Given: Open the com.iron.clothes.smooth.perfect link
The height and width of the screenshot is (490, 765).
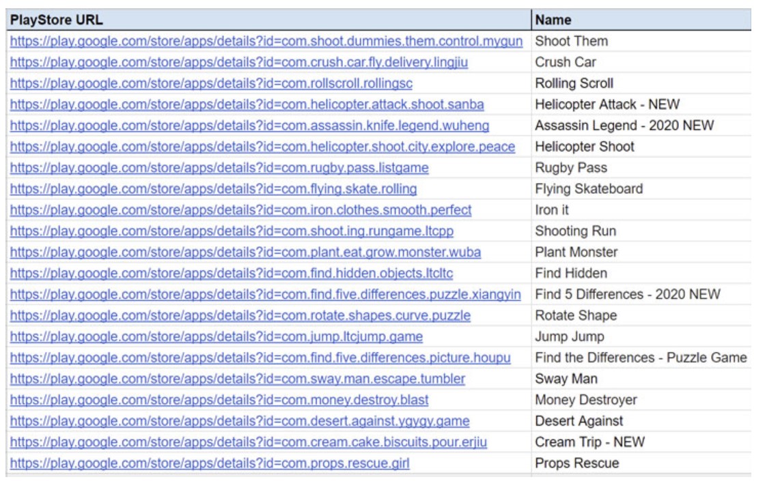Looking at the screenshot, I should tap(240, 210).
